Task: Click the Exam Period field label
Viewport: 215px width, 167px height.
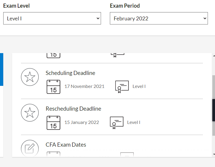Action: coord(125,6)
